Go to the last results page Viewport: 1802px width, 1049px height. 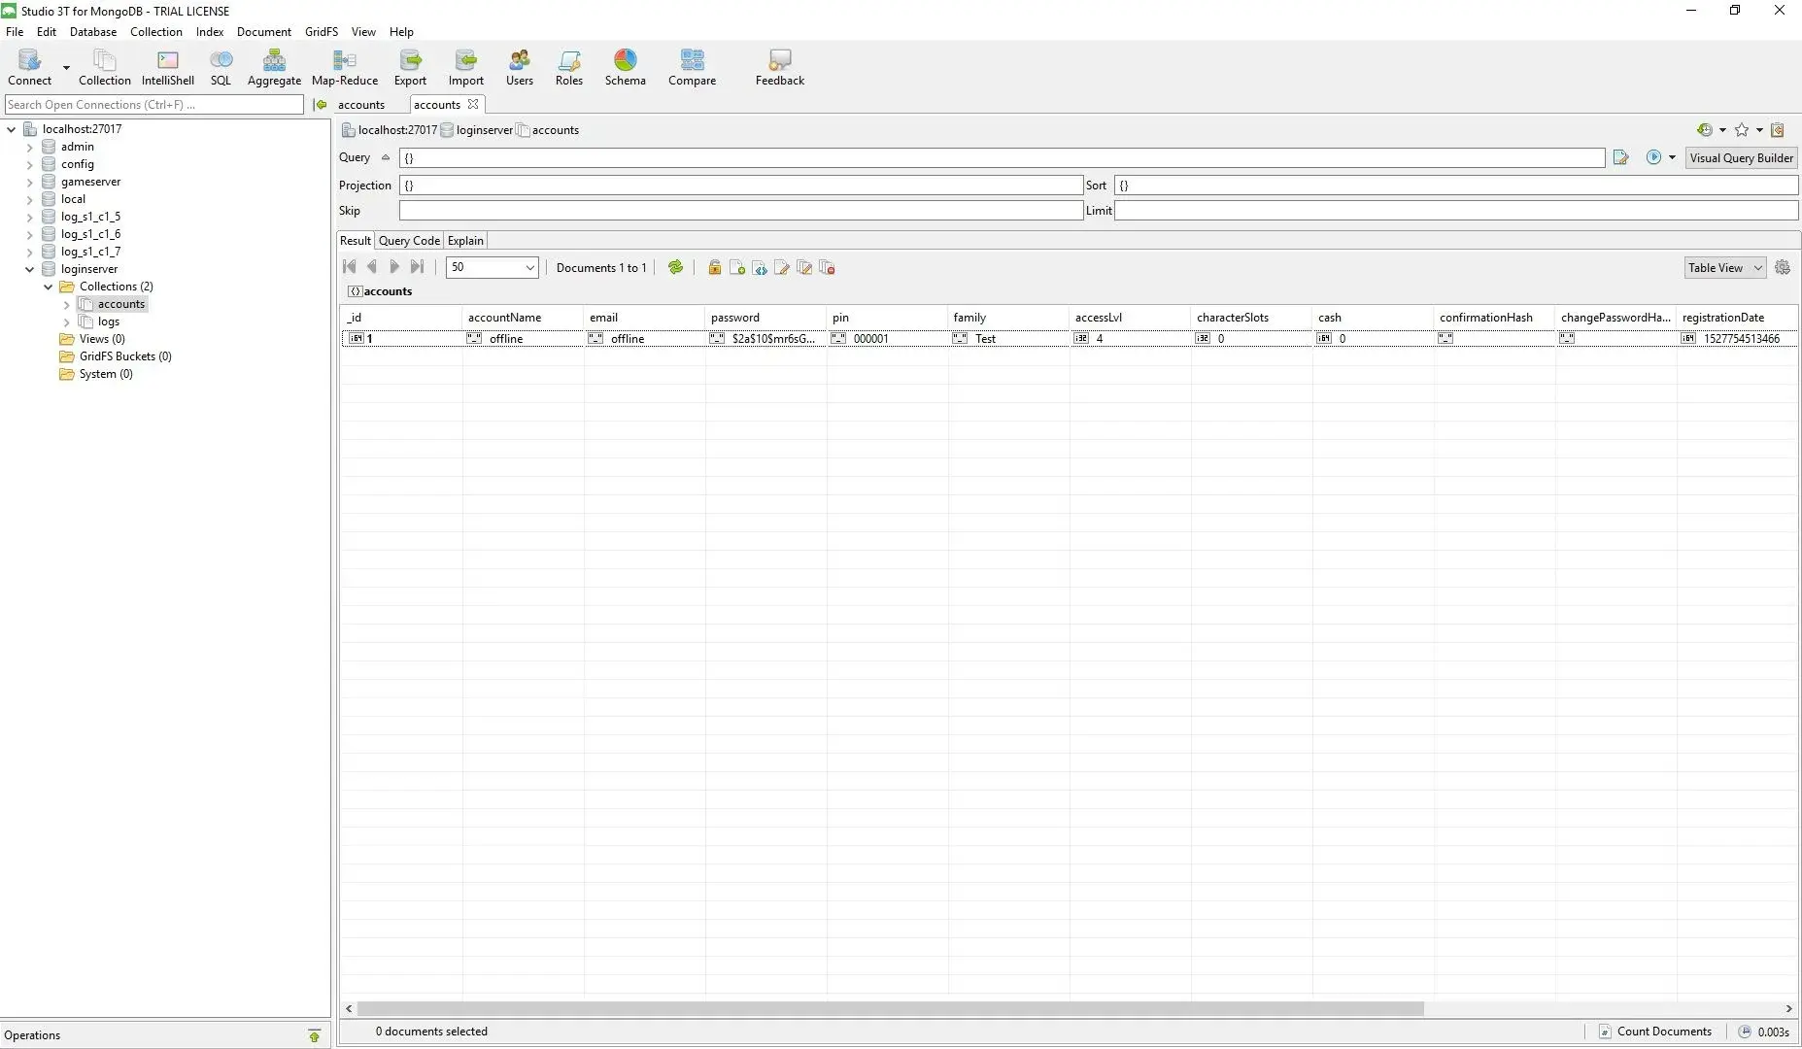coord(418,267)
